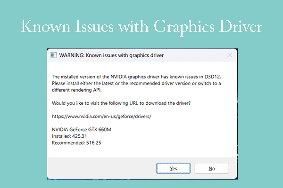Click the 'WARNING: Known issues with graphics driver' title
Screen dimensions: 283x188
pyautogui.click(x=111, y=55)
